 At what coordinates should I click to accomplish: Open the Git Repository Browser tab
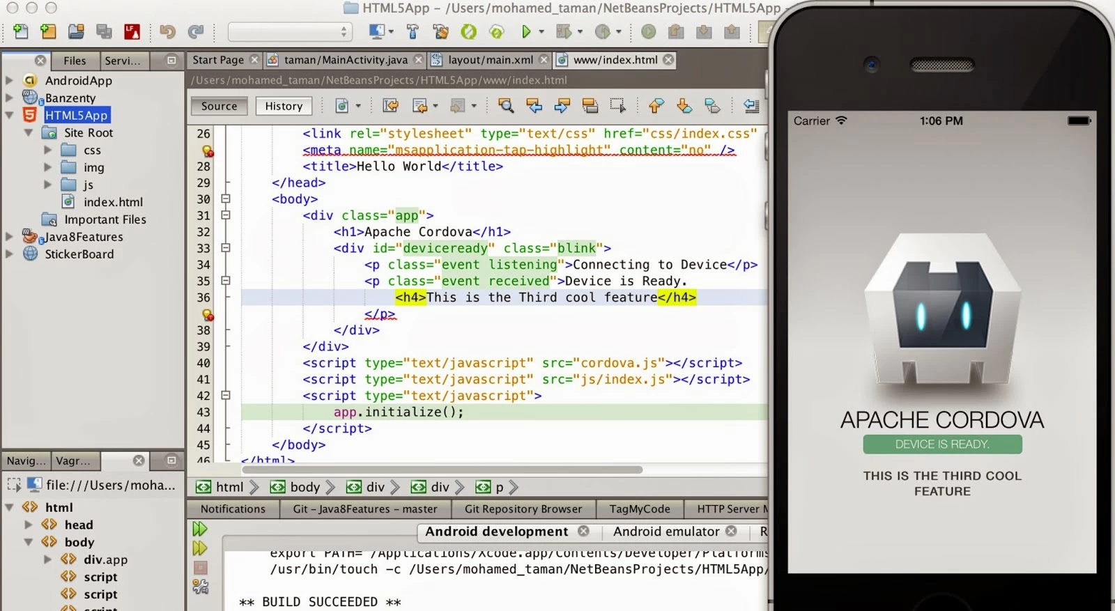tap(523, 509)
